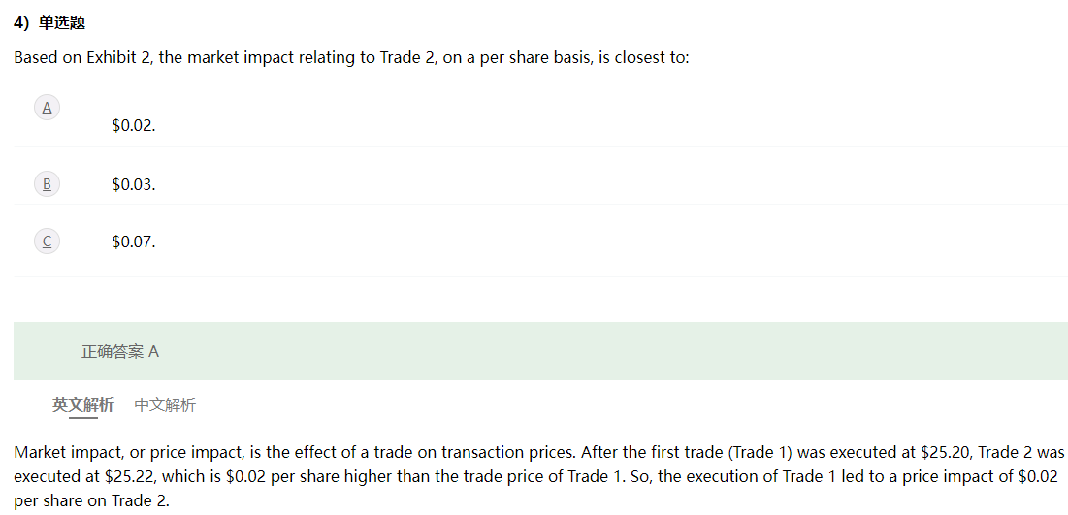The width and height of the screenshot is (1068, 515).
Task: Select answer option A radio circle
Action: [47, 108]
